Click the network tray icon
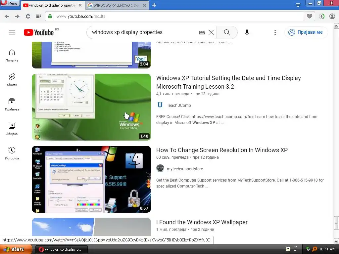The height and width of the screenshot is (254, 339). point(308,249)
